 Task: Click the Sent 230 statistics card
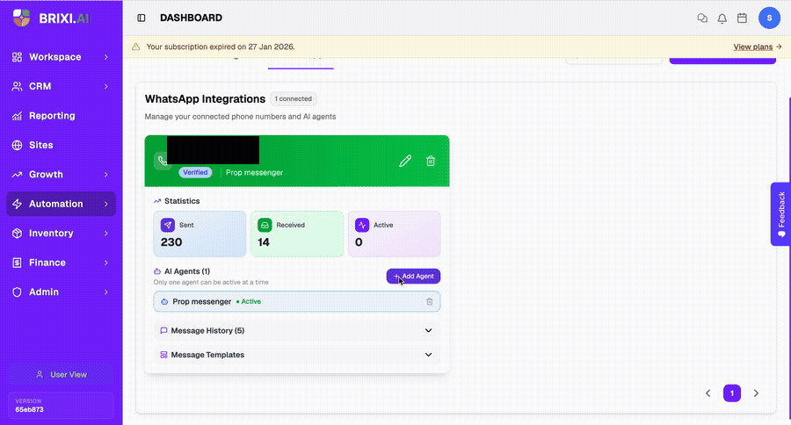click(200, 234)
